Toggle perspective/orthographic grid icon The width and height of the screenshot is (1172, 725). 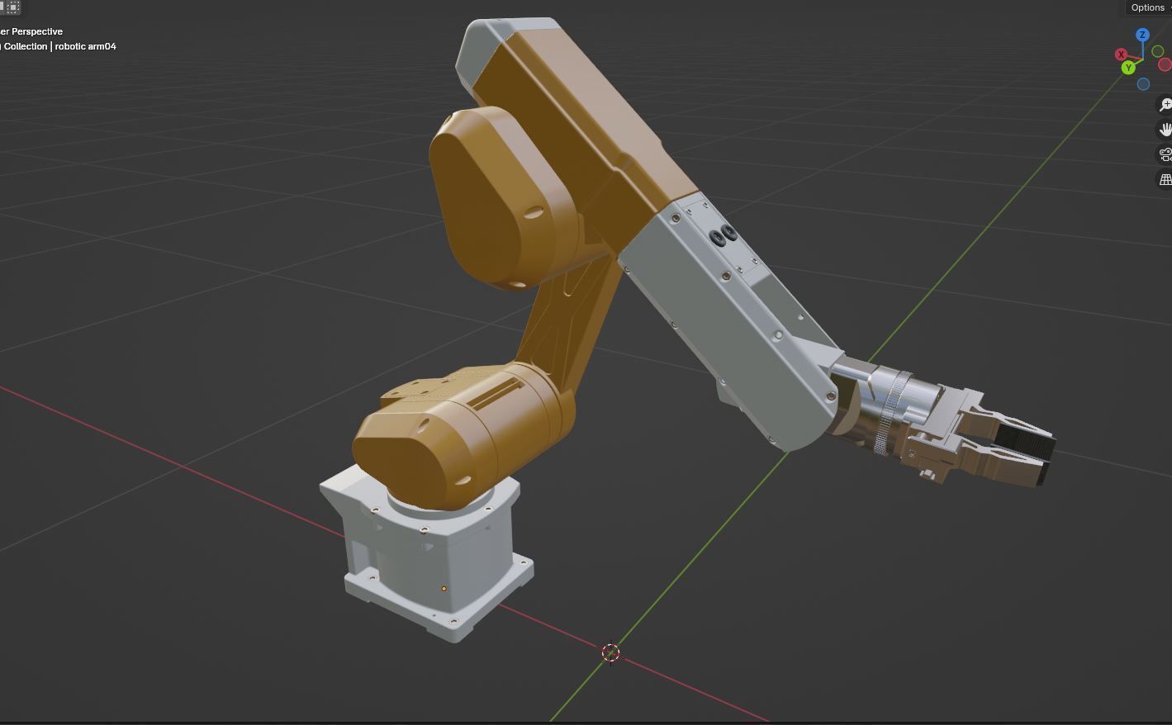pos(1165,179)
